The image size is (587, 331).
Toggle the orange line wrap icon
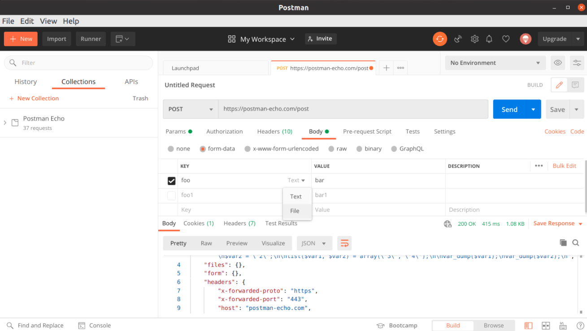pos(344,243)
